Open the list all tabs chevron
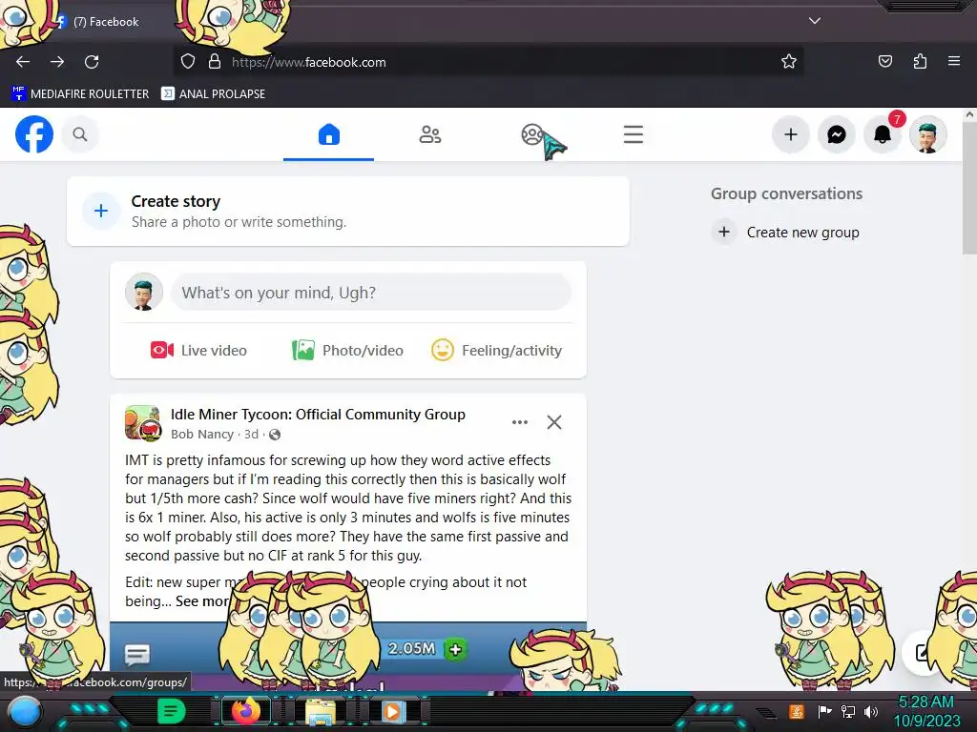 pyautogui.click(x=815, y=21)
